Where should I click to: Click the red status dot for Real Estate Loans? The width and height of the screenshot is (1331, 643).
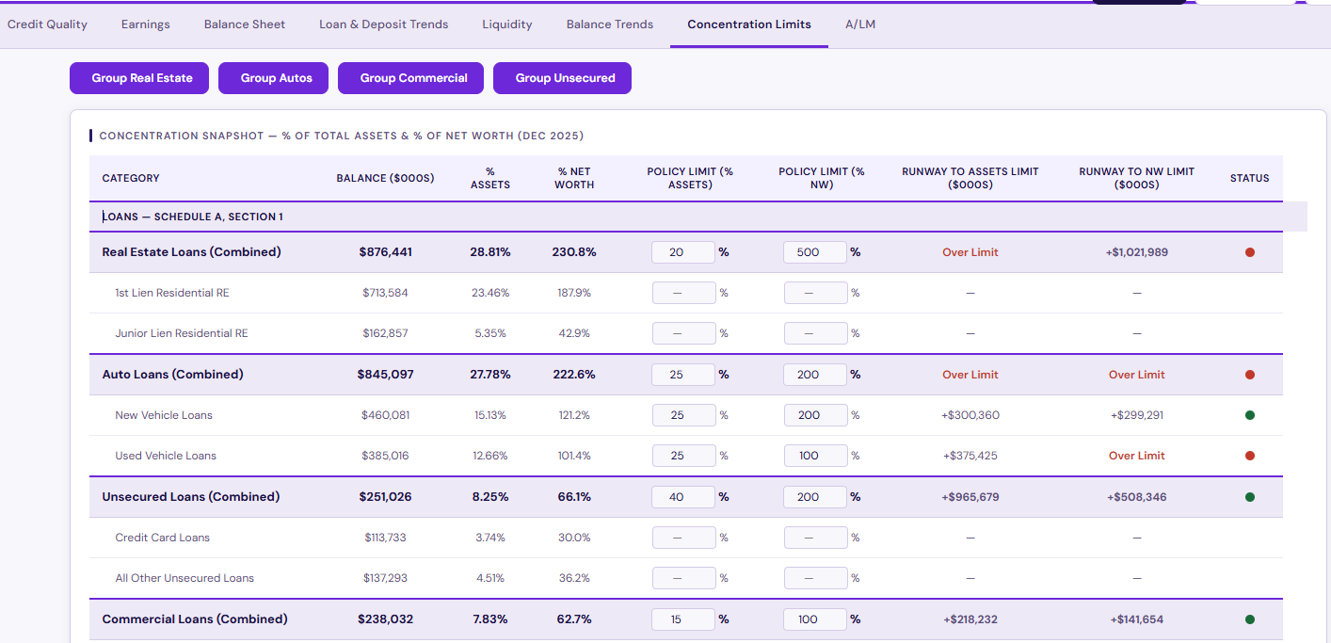coord(1249,252)
